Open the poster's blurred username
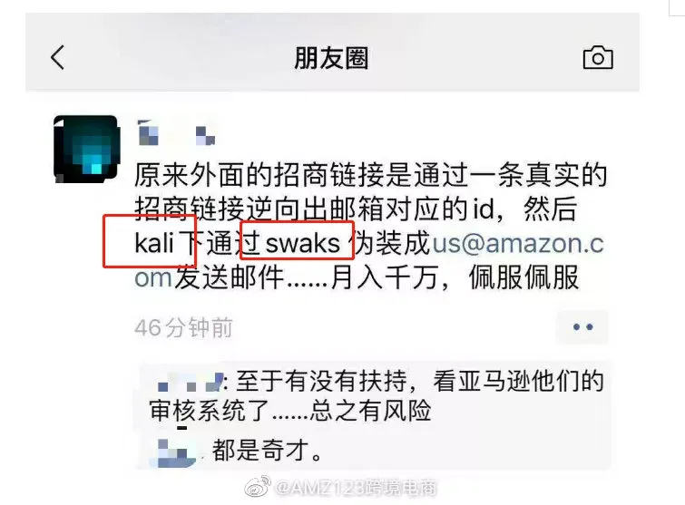685x505 pixels. pyautogui.click(x=177, y=132)
